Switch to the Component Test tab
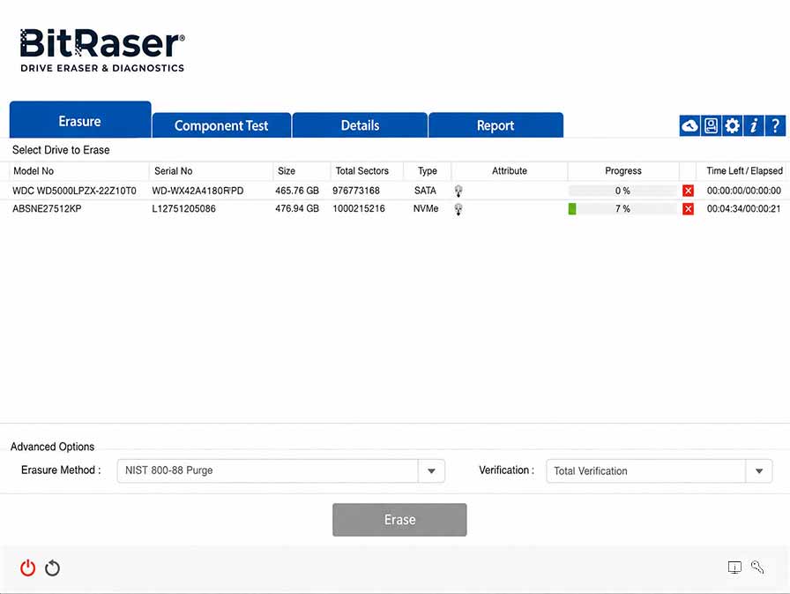 point(221,125)
